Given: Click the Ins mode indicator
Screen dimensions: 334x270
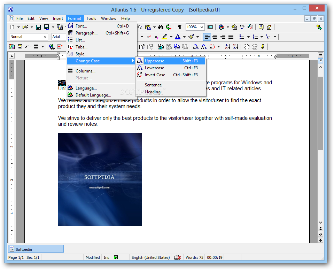Looking at the screenshot, I should [107, 257].
